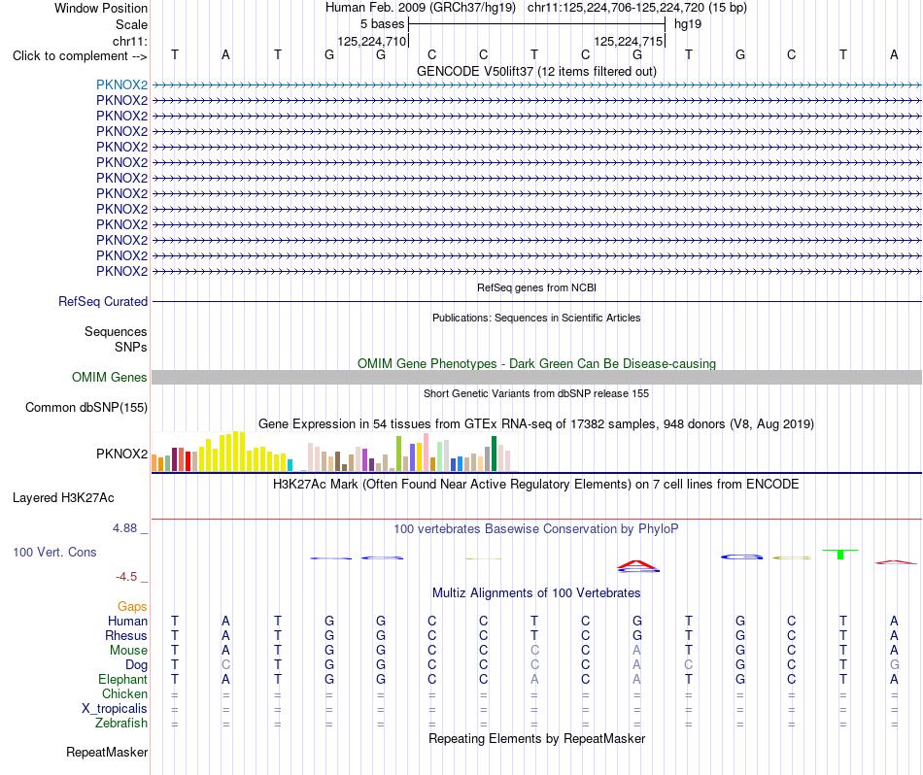Image resolution: width=923 pixels, height=775 pixels.
Task: Click the -4.5 conservation minimum value
Action: coord(126,577)
